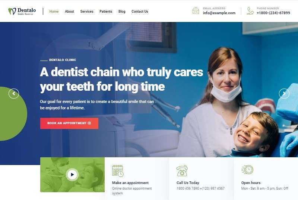Click the telephone Call Us icon

[x=182, y=171]
